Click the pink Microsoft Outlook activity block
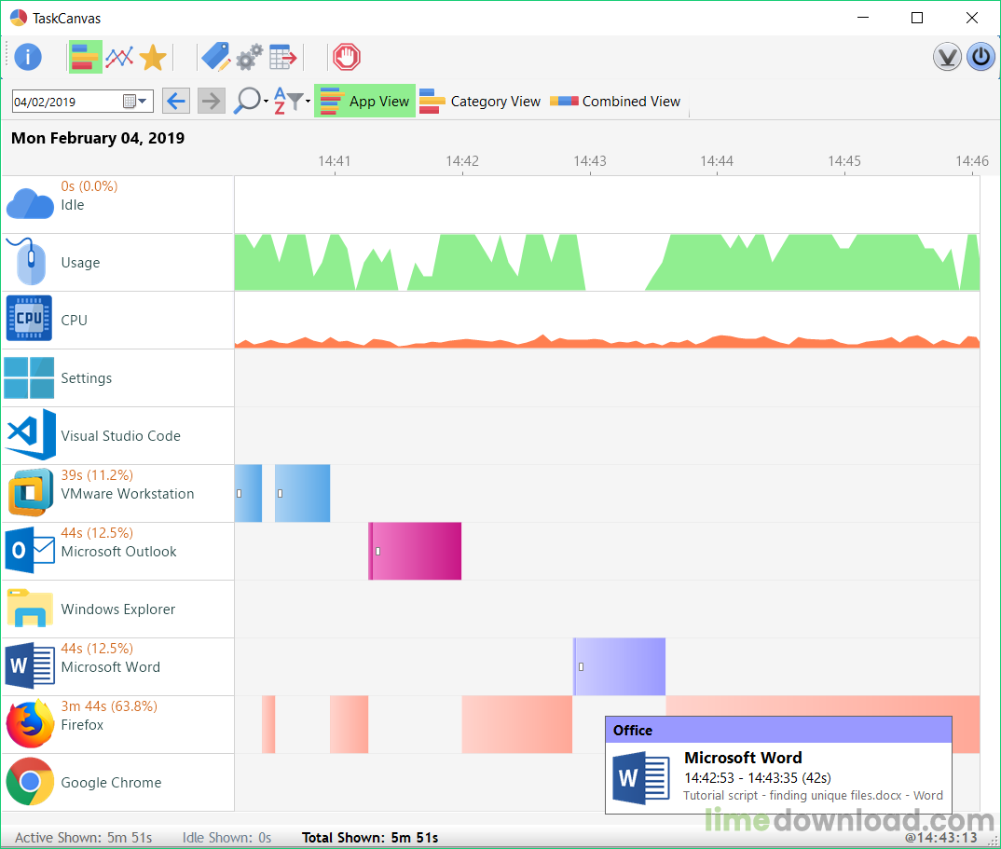This screenshot has width=1001, height=849. click(x=416, y=551)
